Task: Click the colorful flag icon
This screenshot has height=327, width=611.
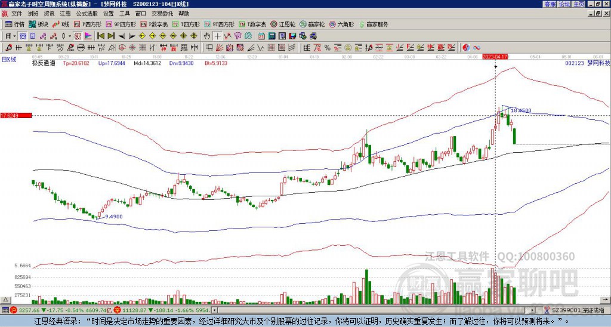Action: 88,36
